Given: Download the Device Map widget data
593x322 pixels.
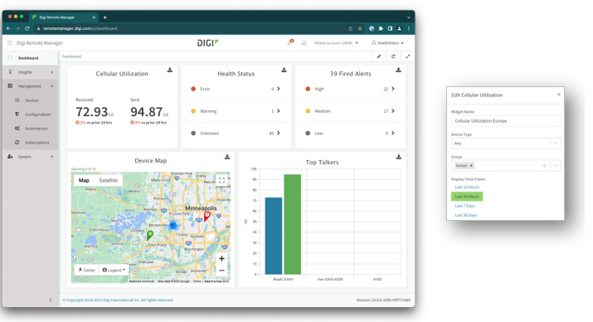Looking at the screenshot, I should 227,157.
